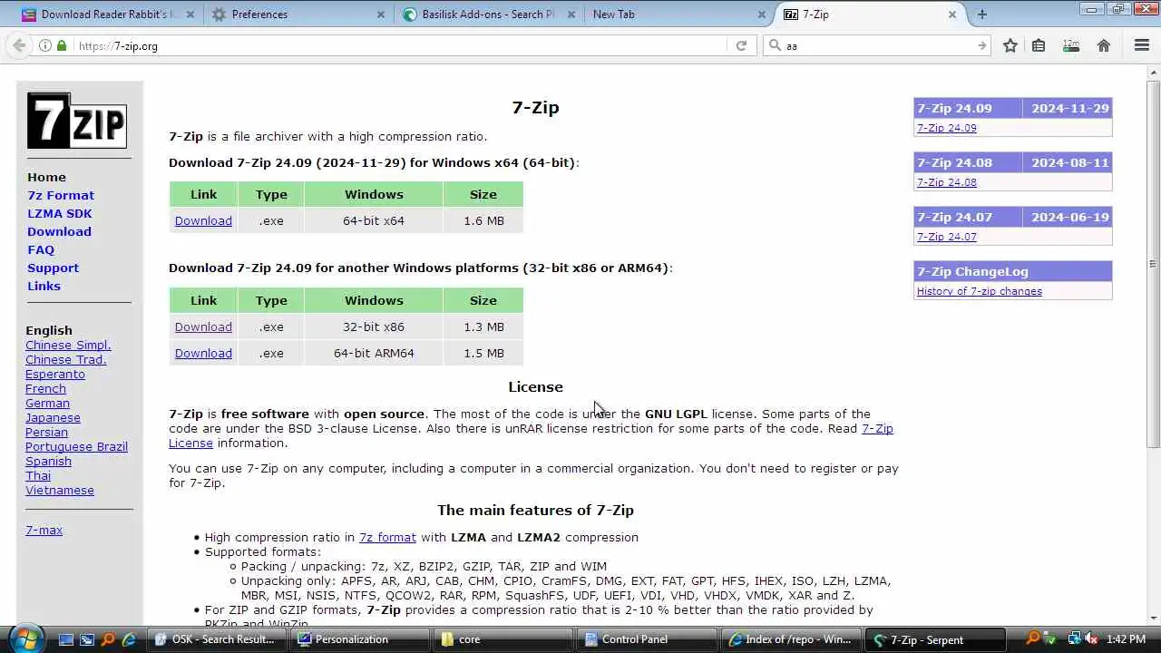This screenshot has height=653, width=1161.
Task: Switch language to Vietnamese
Action: (x=60, y=490)
